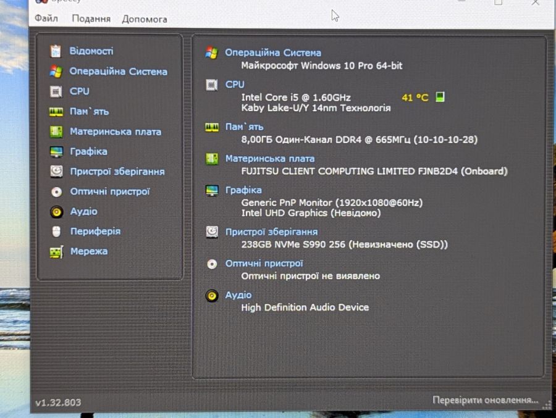
Task: Open the Подання menu
Action: pos(91,19)
